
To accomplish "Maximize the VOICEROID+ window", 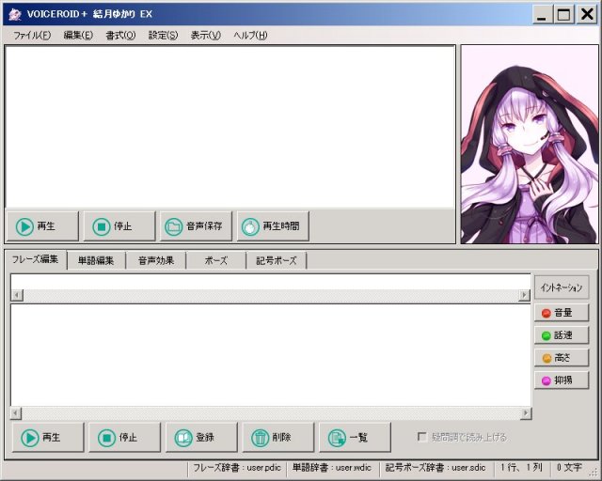I will (563, 15).
